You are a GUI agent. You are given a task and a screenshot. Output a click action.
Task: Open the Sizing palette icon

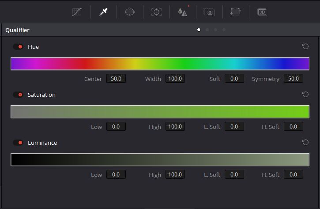click(x=236, y=12)
